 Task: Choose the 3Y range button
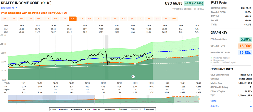[x=149, y=19]
